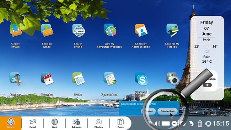Open Look for My Photos
231x130 pixels.
(172, 30)
